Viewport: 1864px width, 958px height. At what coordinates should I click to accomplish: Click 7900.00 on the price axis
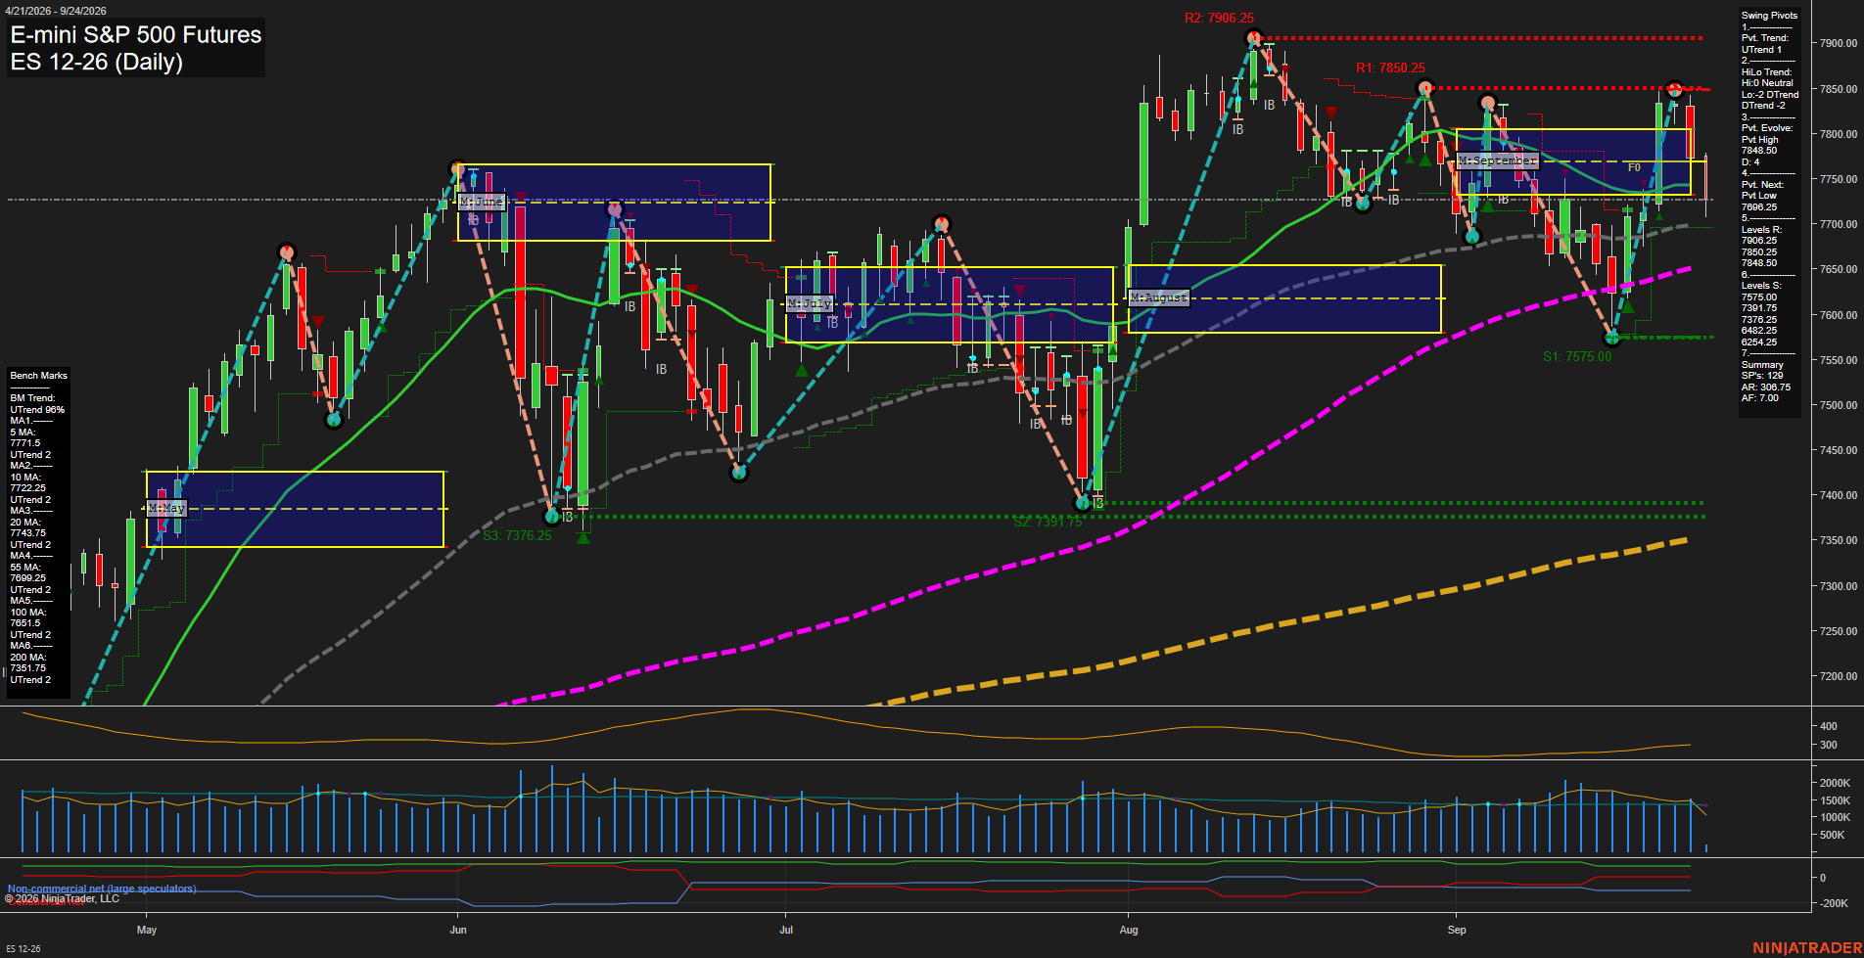1839,43
